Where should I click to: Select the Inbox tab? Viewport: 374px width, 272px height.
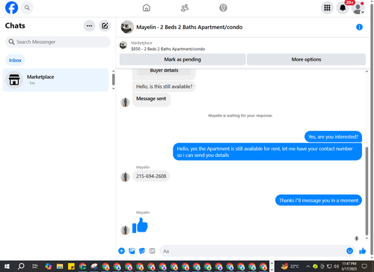click(x=15, y=60)
